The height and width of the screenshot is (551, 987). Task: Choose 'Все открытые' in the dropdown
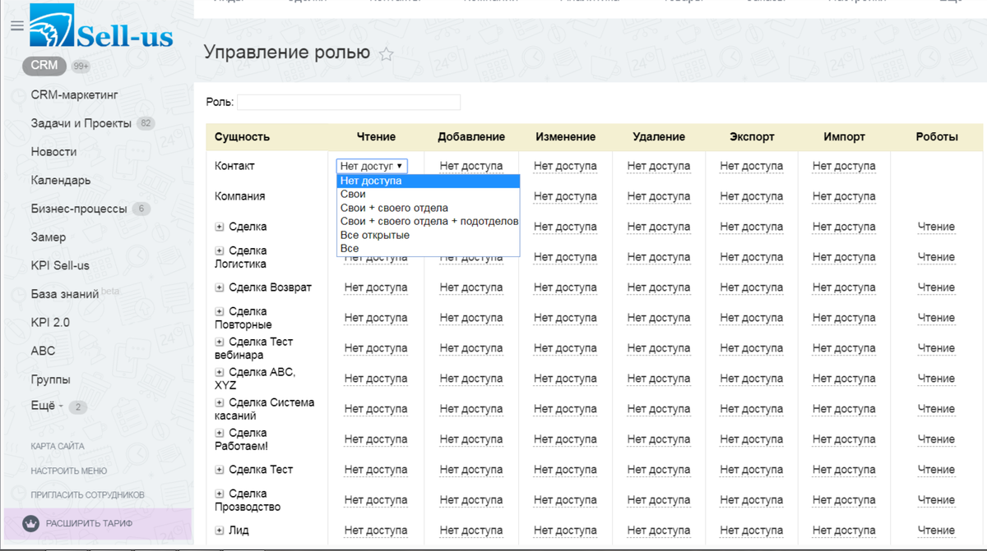tap(428, 235)
